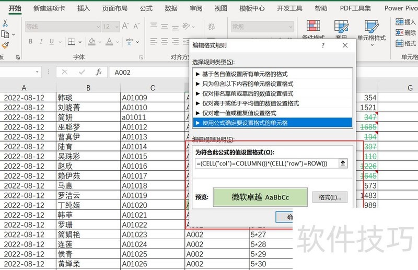Click the Cut scissors icon

5,23
